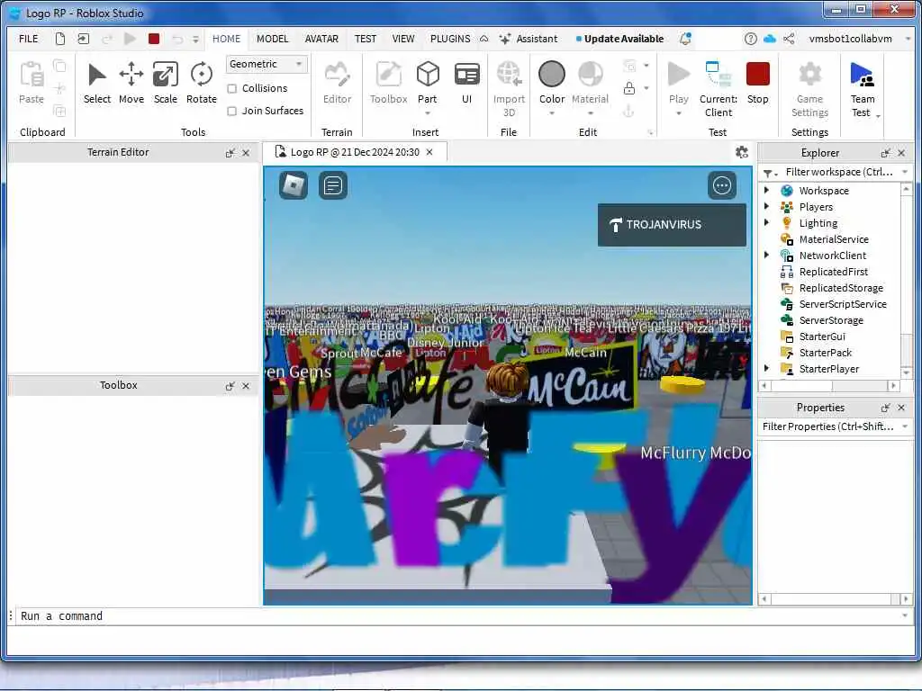Switch to the PLUGINS tab
The image size is (922, 691).
[x=450, y=39]
